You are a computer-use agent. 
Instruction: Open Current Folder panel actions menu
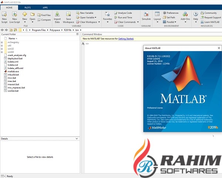77,34
